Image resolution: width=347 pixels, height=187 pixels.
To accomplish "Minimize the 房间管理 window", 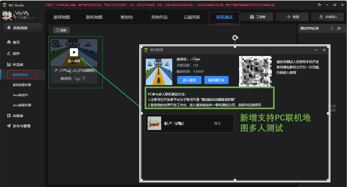I will click(x=316, y=50).
